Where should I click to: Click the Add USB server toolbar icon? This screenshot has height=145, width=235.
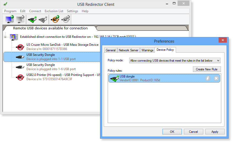click(10, 19)
